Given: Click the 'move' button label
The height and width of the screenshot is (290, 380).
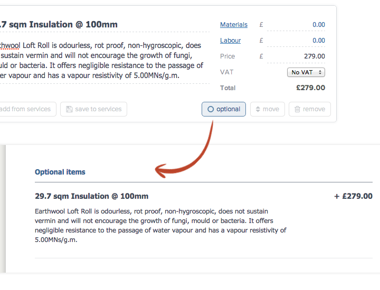Looking at the screenshot, I should [x=271, y=109].
